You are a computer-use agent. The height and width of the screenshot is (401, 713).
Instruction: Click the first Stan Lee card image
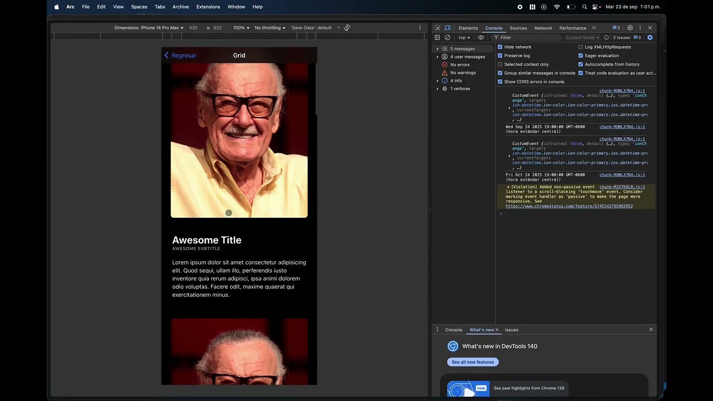pyautogui.click(x=239, y=140)
